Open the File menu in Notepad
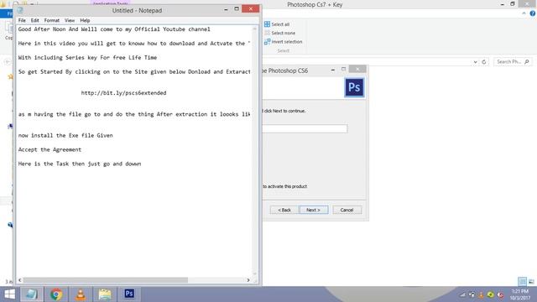Image resolution: width=537 pixels, height=302 pixels. click(22, 20)
